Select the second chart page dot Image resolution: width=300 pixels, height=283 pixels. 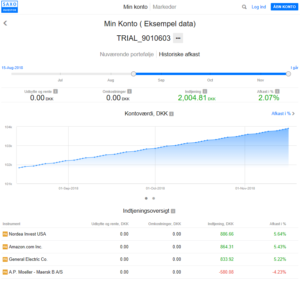[154, 198]
